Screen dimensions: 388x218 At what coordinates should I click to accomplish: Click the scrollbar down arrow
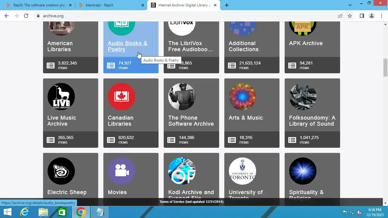[x=385, y=203]
